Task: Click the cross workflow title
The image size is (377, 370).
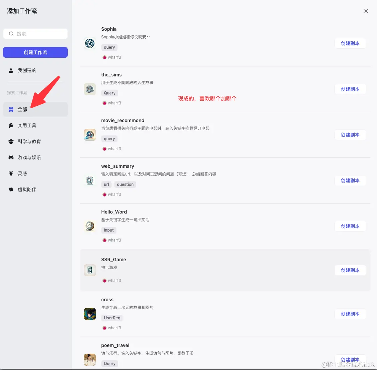Action: point(107,300)
